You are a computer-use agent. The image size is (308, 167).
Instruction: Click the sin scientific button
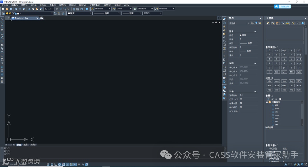(269, 81)
